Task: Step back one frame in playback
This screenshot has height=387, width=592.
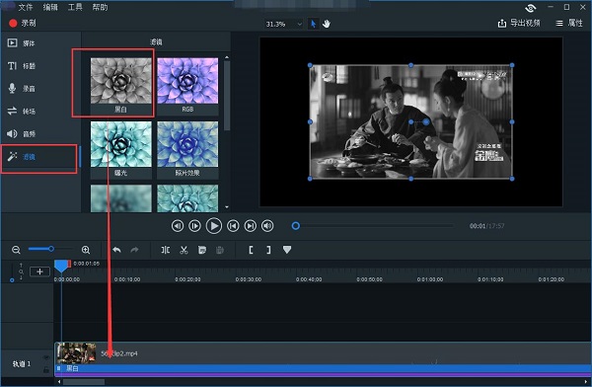Action: pyautogui.click(x=178, y=226)
